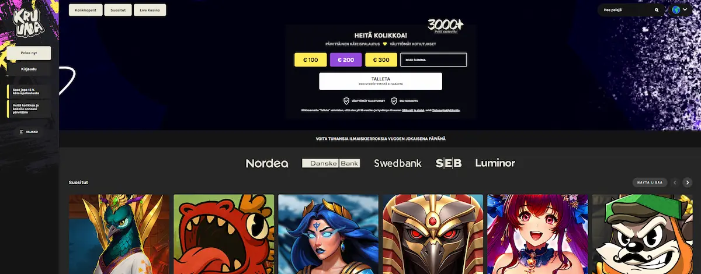
Task: Click the Swedbank logo
Action: (x=398, y=163)
